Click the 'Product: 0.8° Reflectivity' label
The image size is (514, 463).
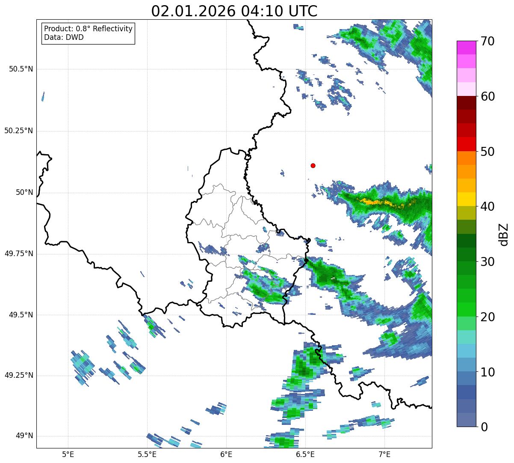(x=89, y=29)
